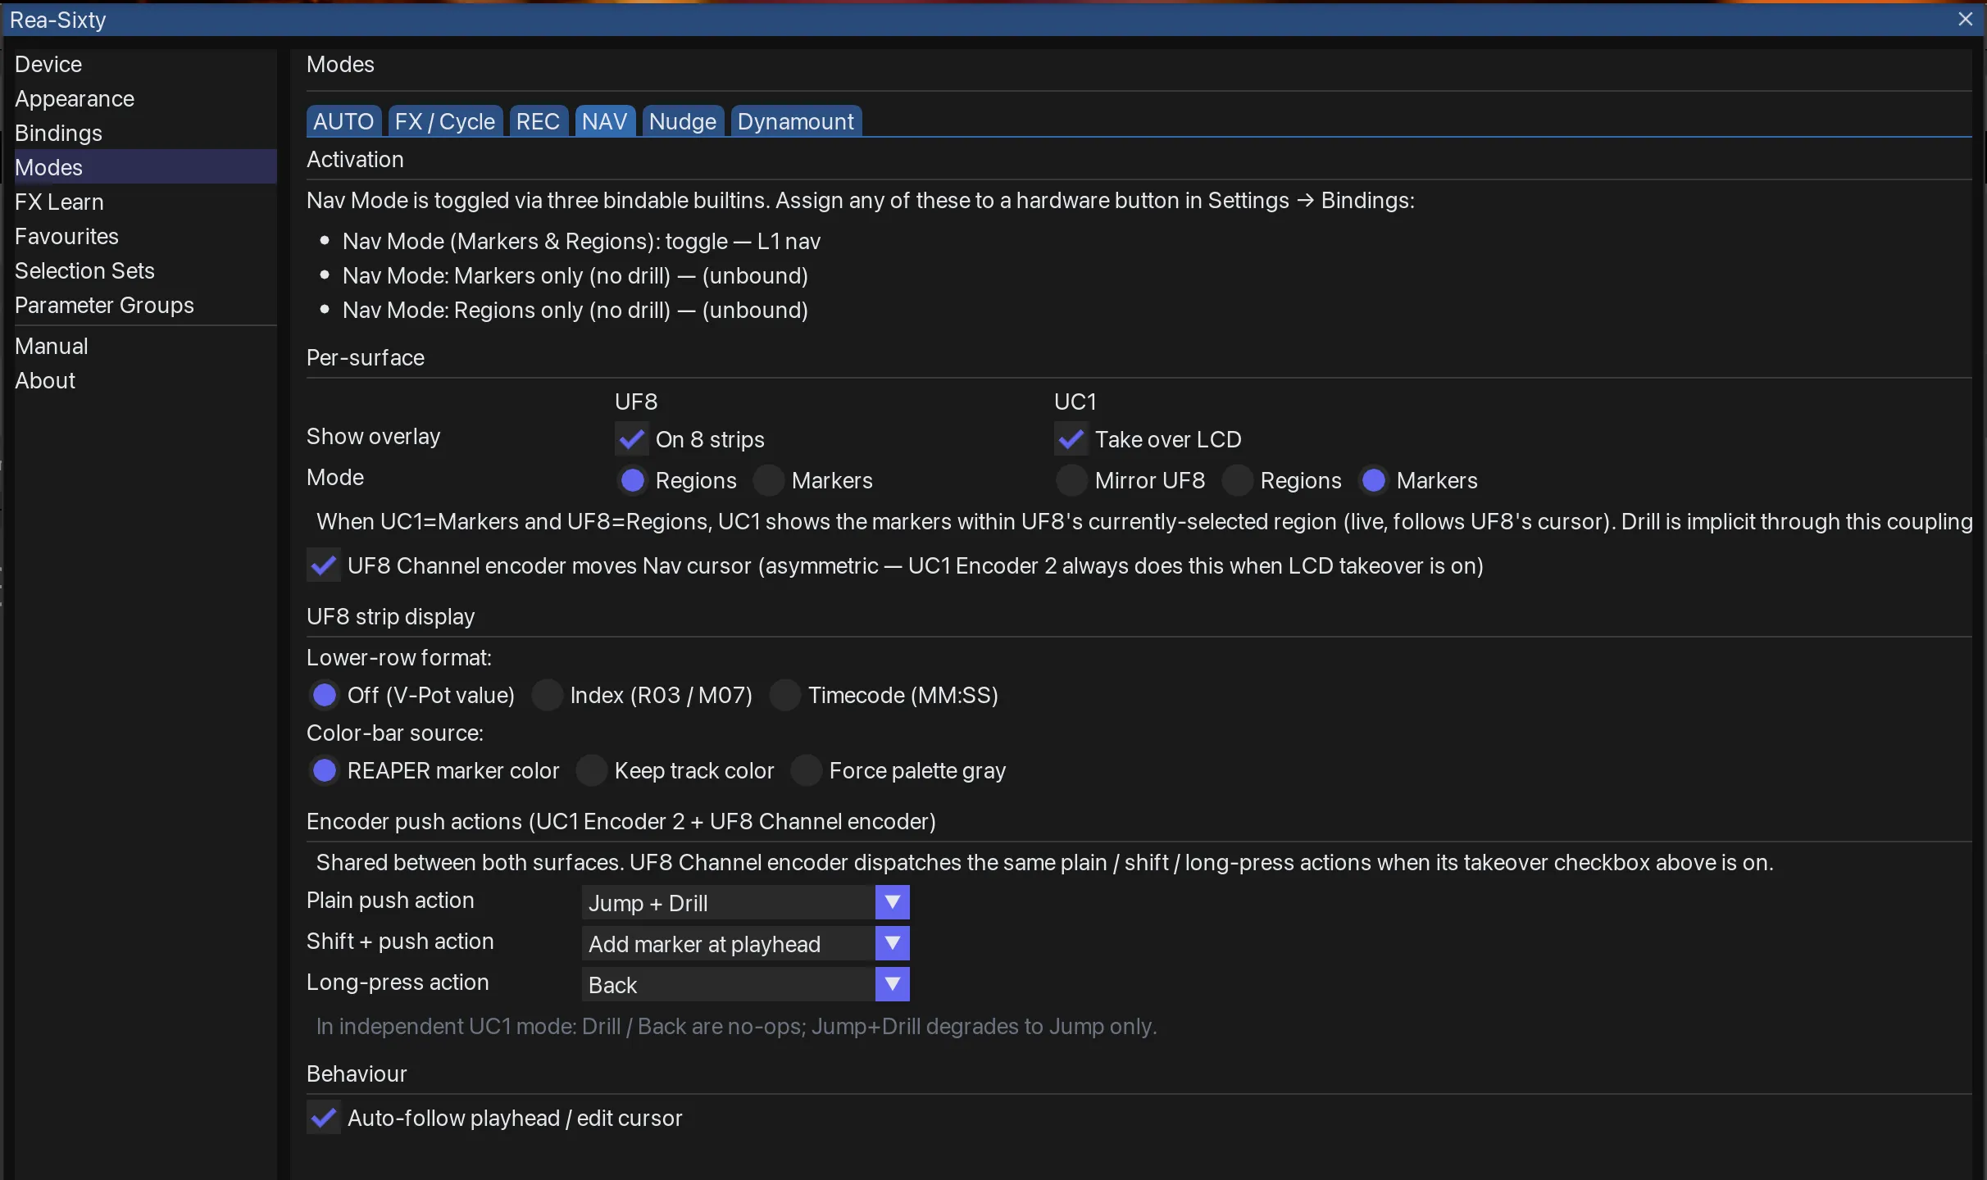Click the 'Behaviour' section heading
Screen dimensions: 1987x1180
pyautogui.click(x=357, y=1073)
